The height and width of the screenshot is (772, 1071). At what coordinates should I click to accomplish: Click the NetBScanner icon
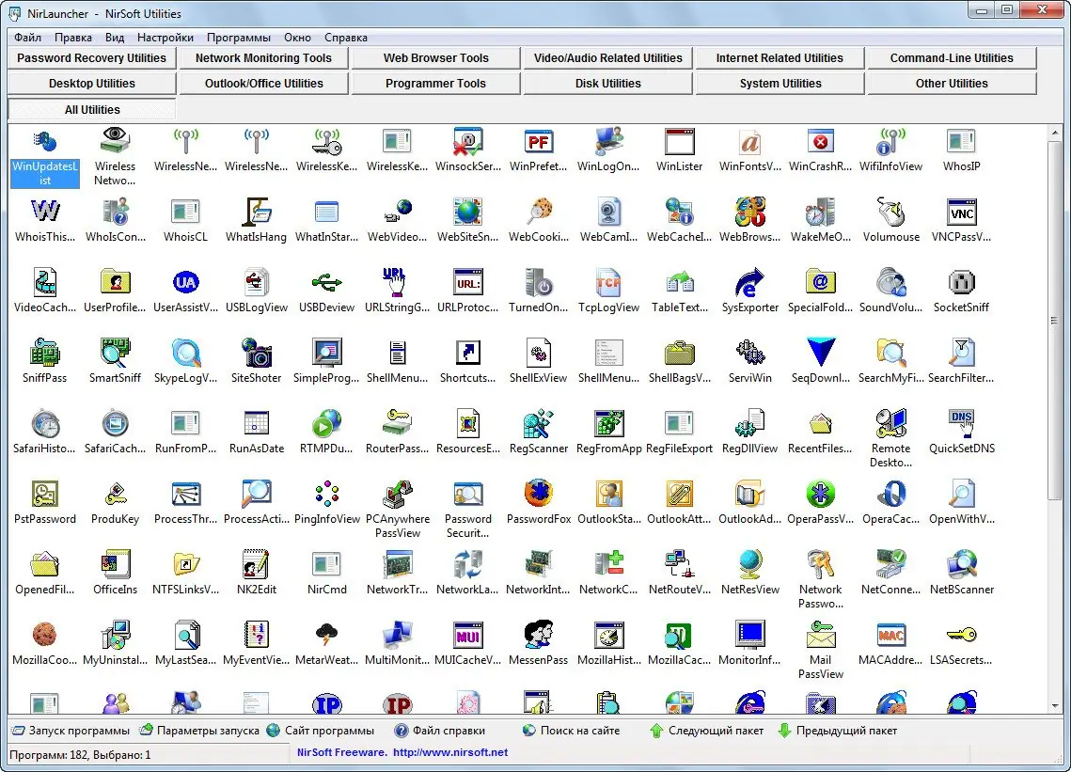(x=962, y=564)
